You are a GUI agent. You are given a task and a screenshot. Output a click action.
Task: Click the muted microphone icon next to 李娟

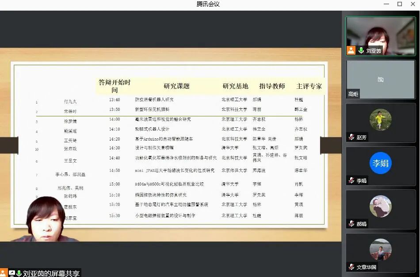click(351, 181)
